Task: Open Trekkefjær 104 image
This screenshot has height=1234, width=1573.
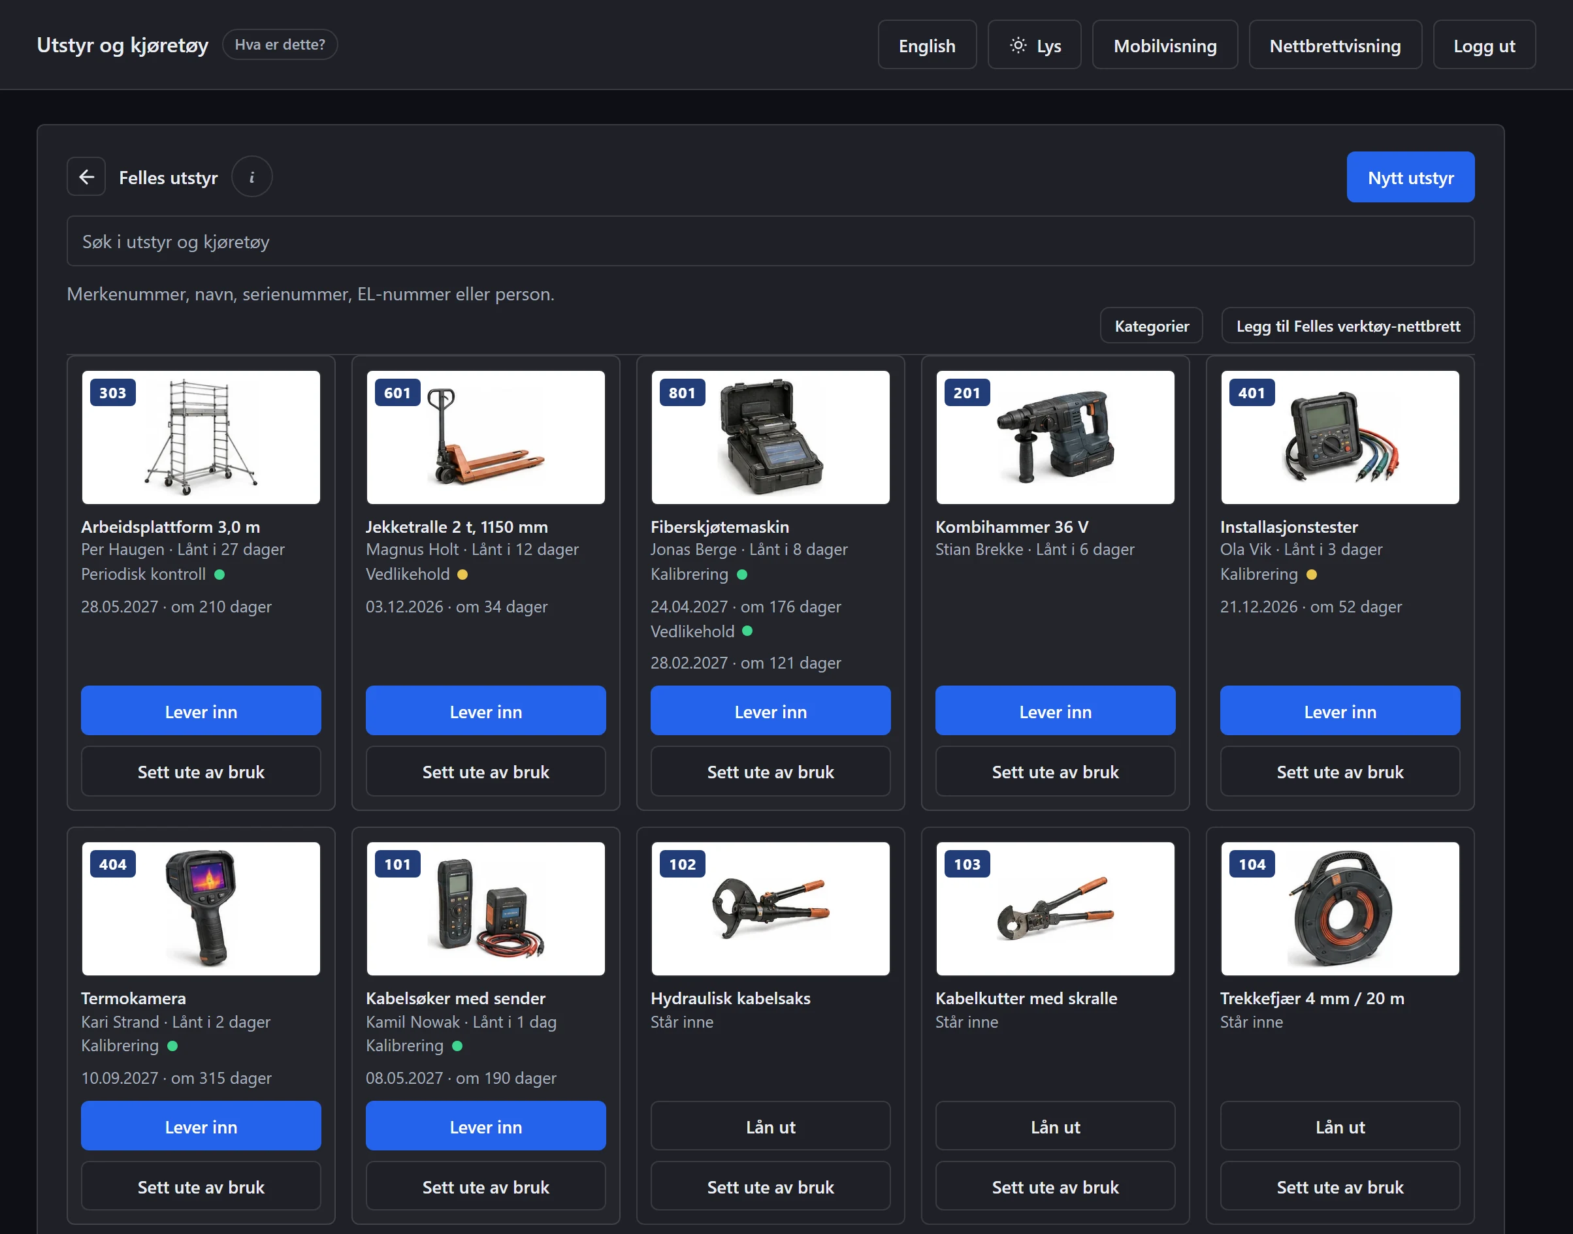Action: (x=1340, y=909)
